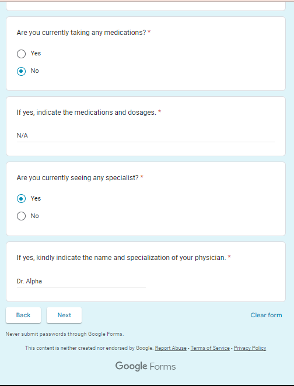
Task: Click the Google Forms logo
Action: (145, 366)
